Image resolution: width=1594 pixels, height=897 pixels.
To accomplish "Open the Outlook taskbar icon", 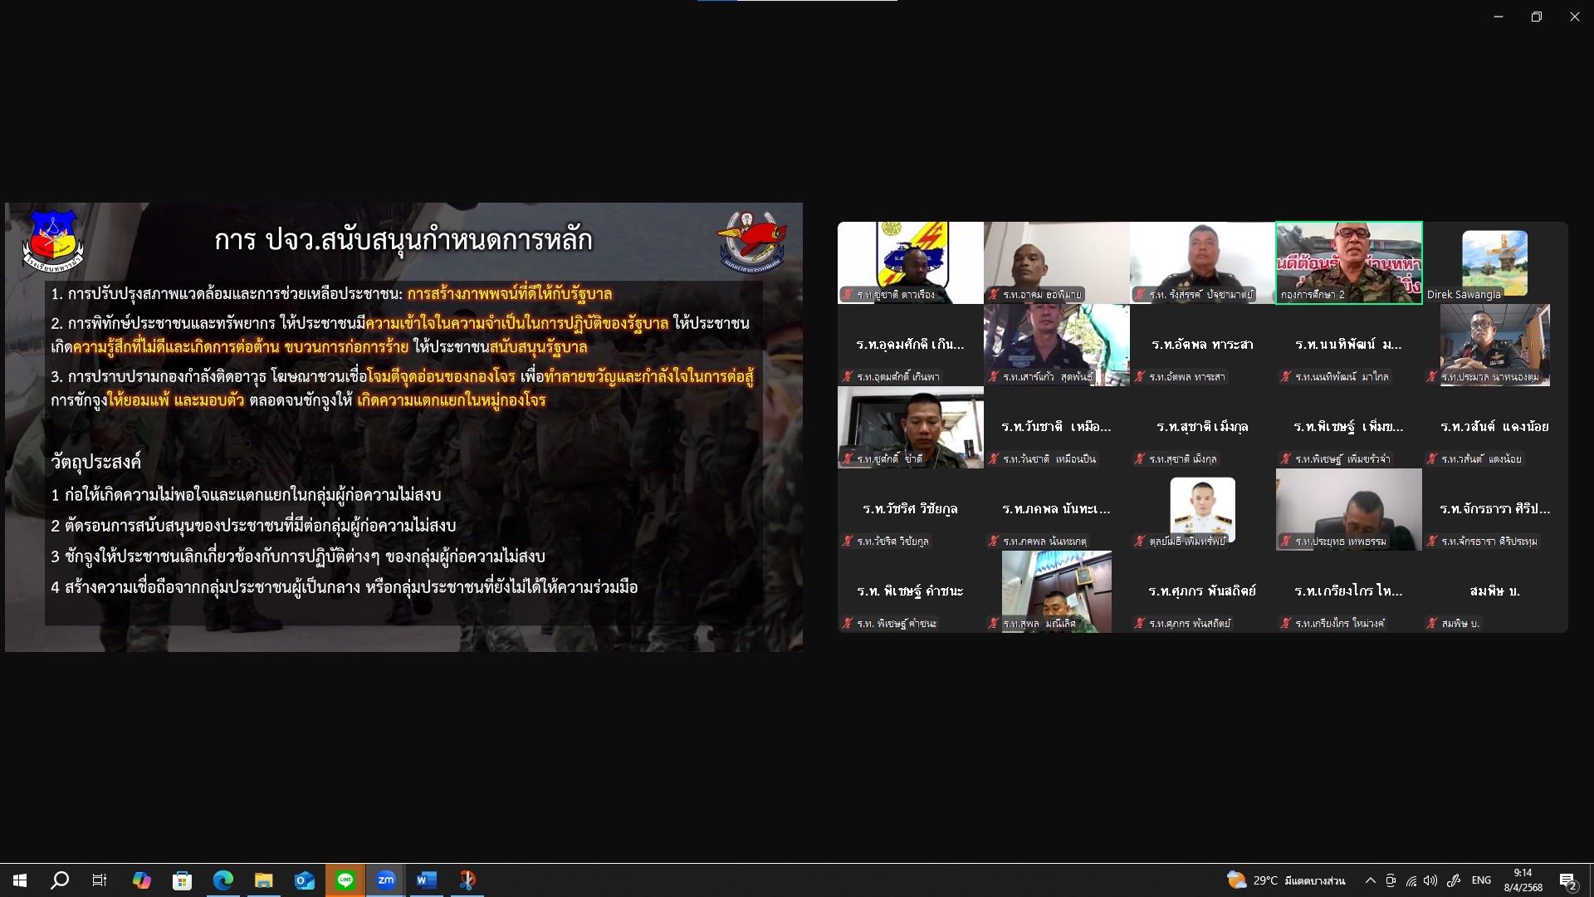I will (x=305, y=880).
